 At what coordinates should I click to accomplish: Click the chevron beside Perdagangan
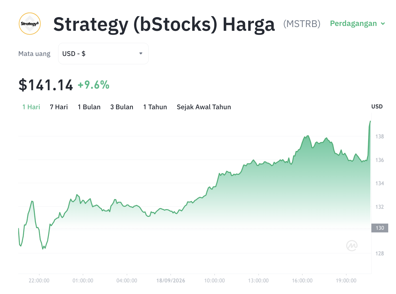point(383,24)
